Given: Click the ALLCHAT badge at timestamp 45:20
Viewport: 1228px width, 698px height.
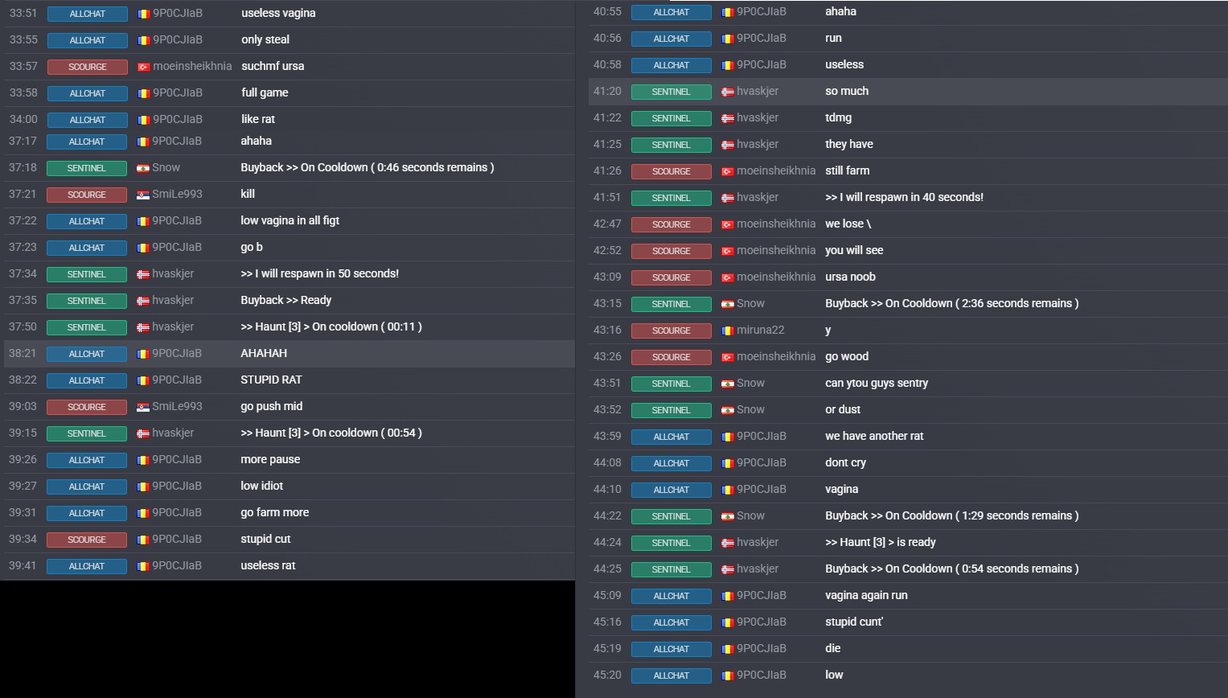Looking at the screenshot, I should tap(671, 675).
